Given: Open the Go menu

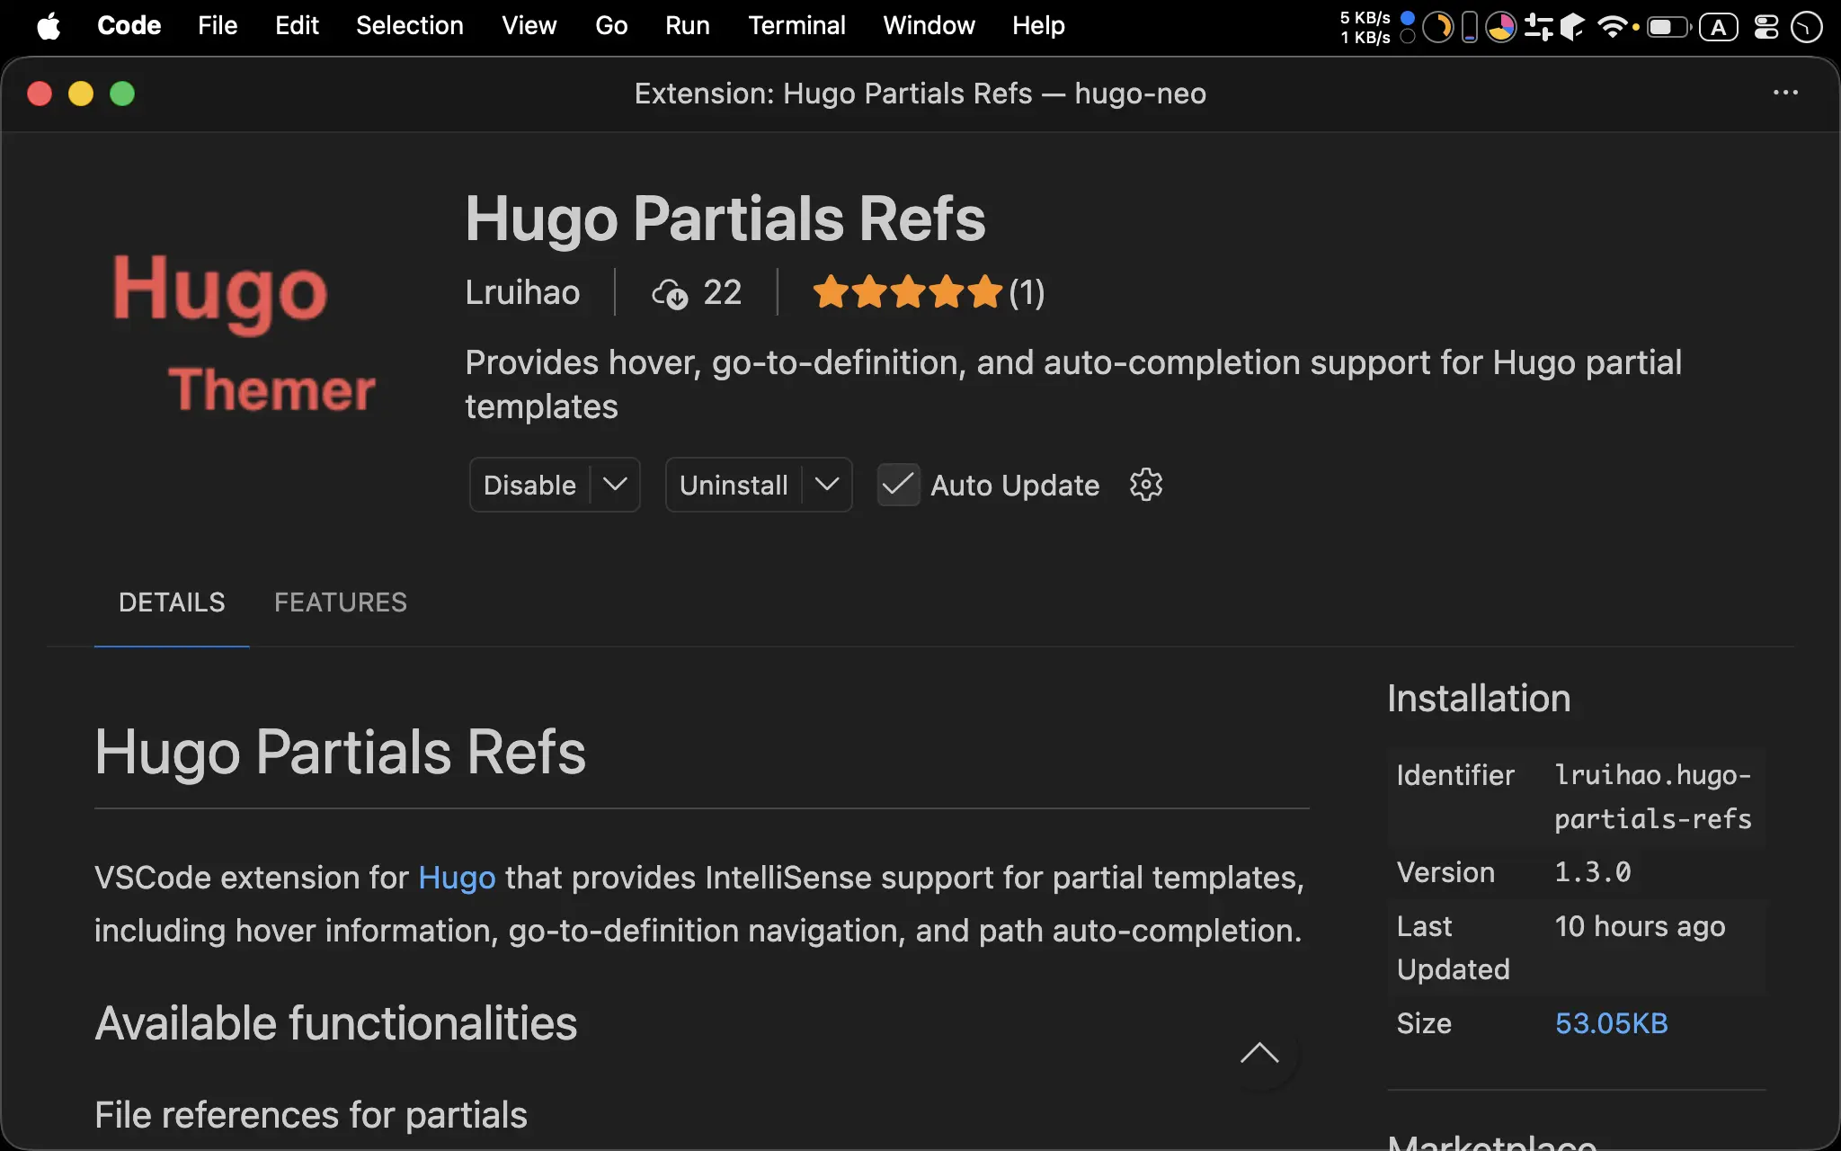Looking at the screenshot, I should tap(610, 26).
